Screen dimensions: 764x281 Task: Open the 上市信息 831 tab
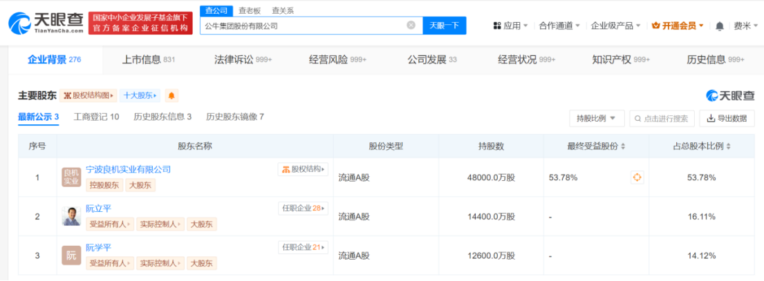click(148, 60)
